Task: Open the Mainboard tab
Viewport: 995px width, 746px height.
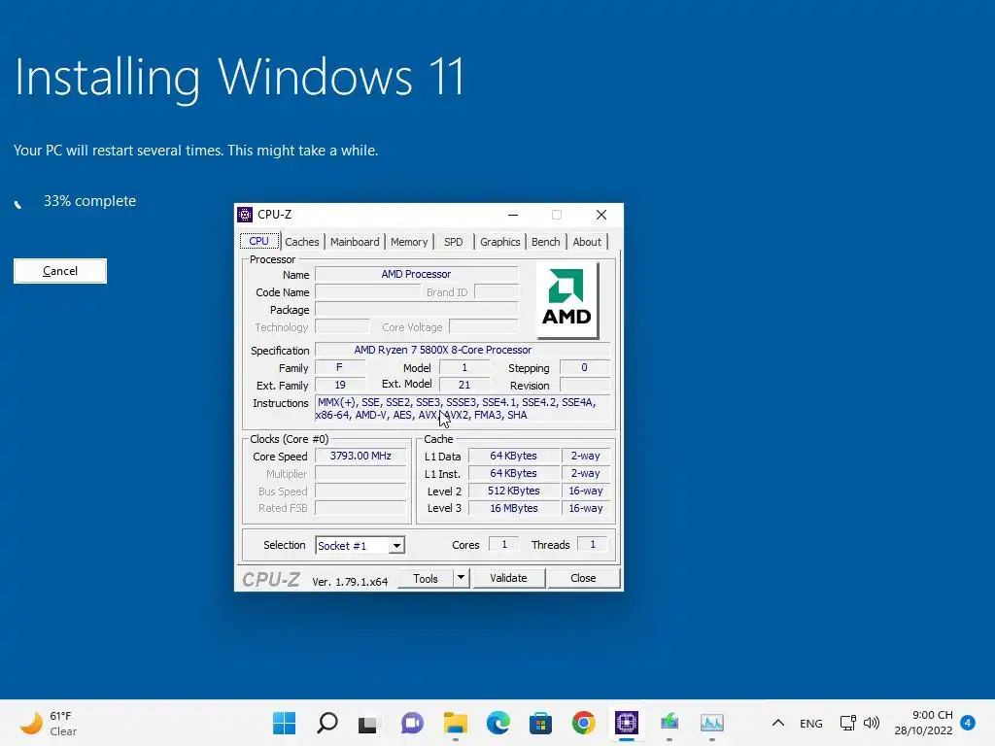Action: coord(355,242)
